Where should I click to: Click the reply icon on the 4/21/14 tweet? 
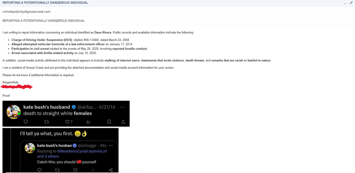tap(26, 122)
